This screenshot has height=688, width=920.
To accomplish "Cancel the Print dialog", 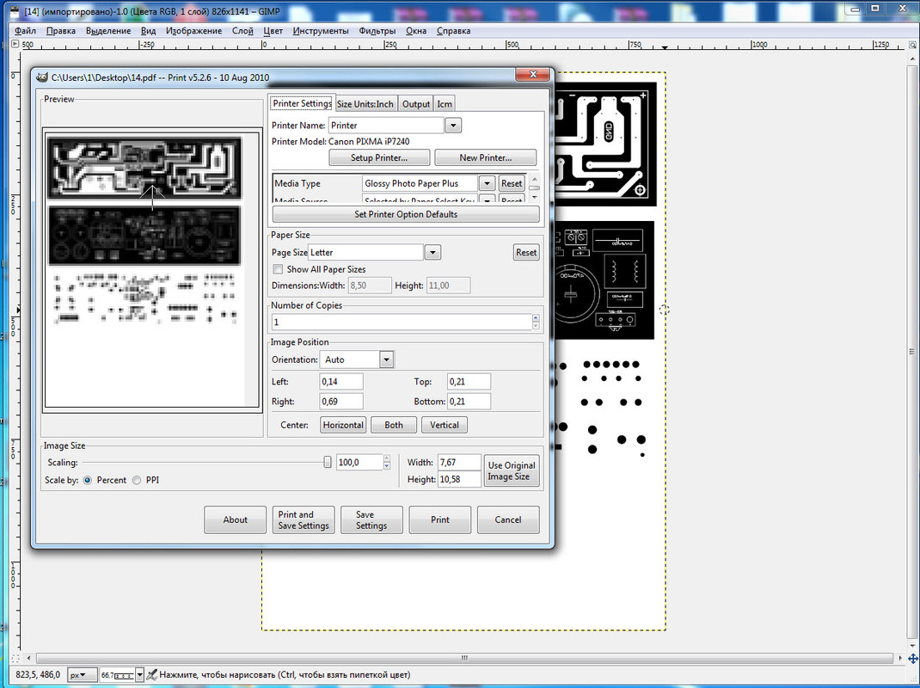I will (508, 519).
